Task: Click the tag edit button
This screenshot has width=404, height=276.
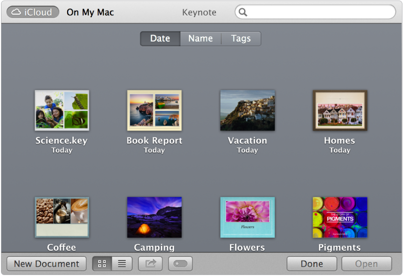Action: coord(180,263)
